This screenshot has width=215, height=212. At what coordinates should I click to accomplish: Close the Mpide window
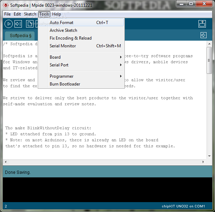204,4
